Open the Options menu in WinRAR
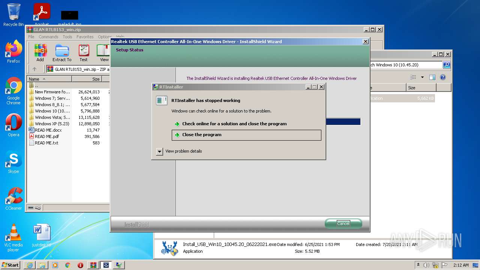The height and width of the screenshot is (270, 480). (x=105, y=37)
